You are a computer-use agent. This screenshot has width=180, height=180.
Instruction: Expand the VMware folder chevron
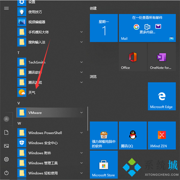coord(82,113)
